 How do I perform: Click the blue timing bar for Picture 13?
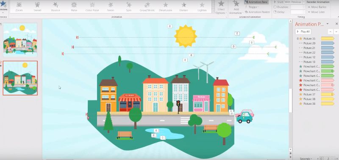(328, 62)
